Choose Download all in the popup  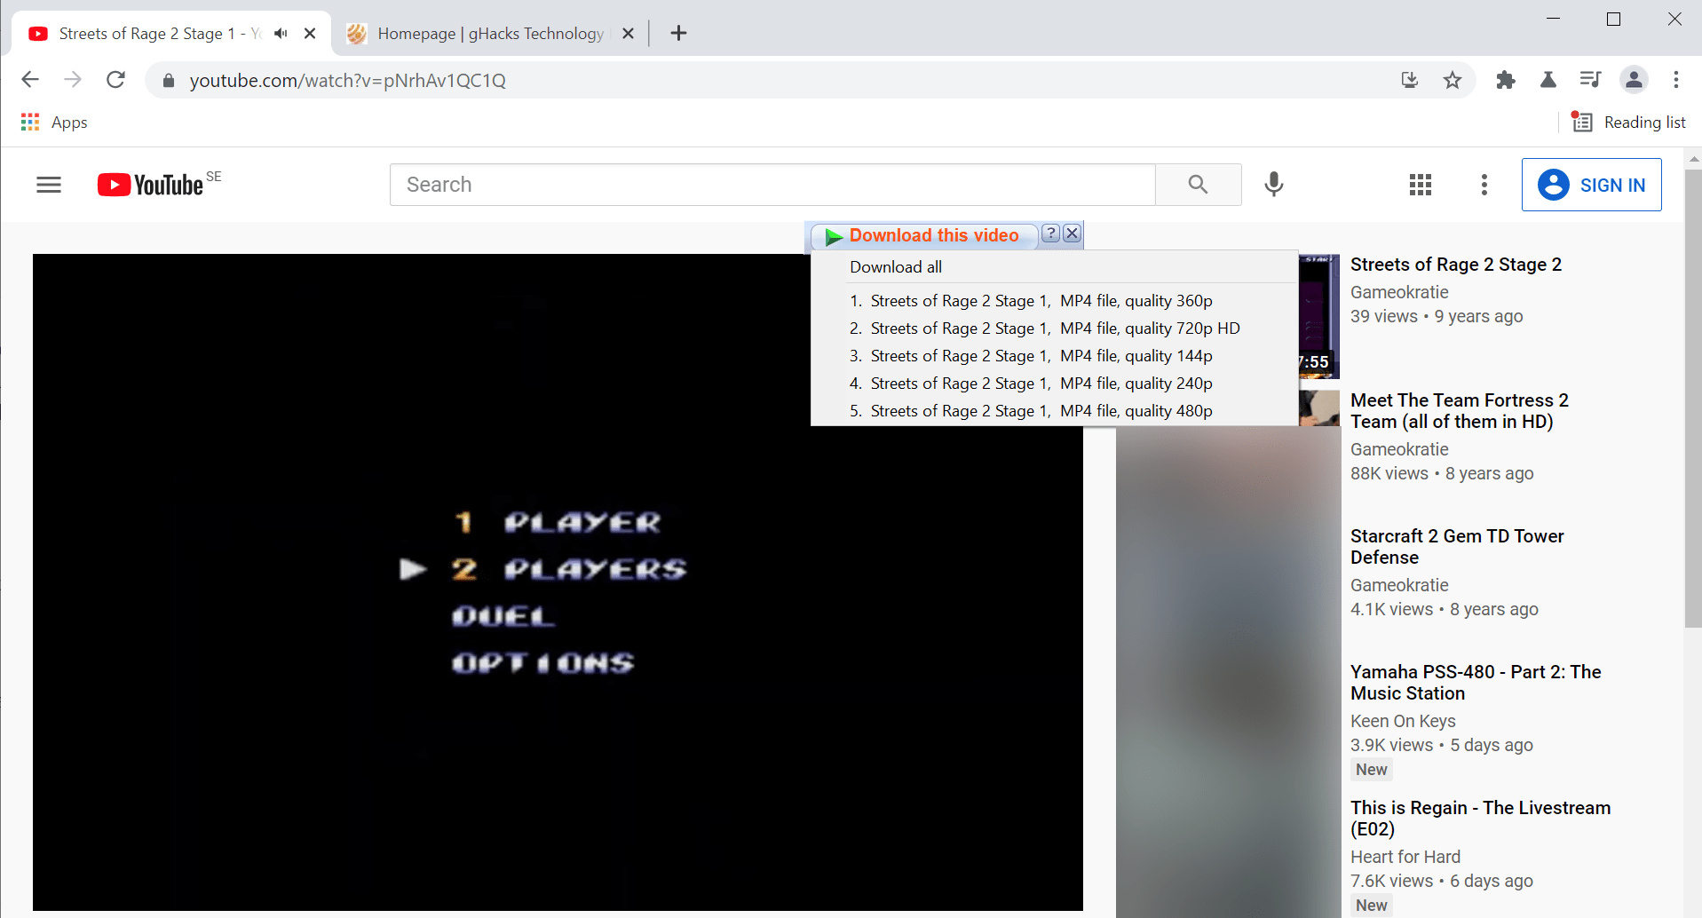click(x=896, y=267)
